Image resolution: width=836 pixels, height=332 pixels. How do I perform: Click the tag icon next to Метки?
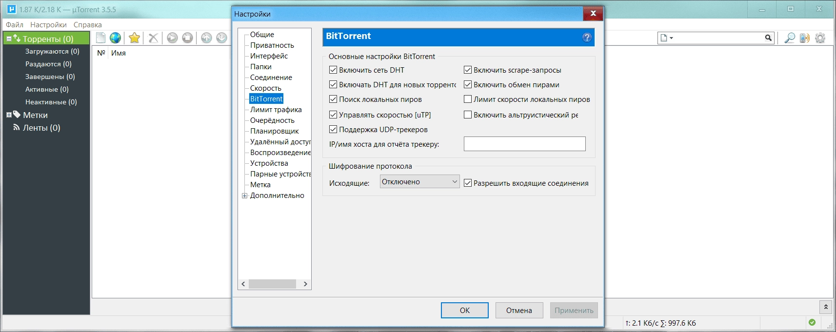pos(17,115)
